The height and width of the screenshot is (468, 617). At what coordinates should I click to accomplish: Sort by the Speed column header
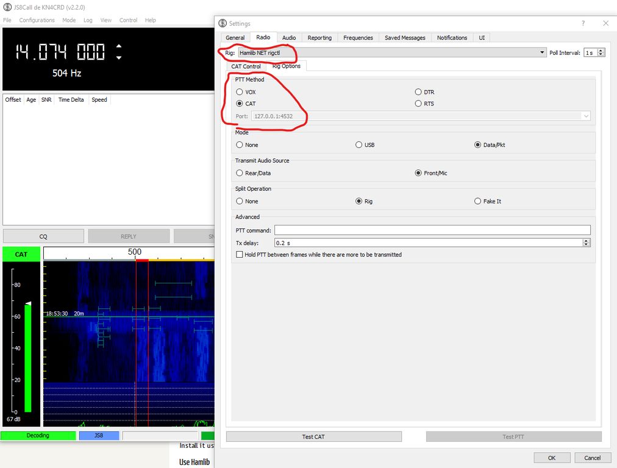[x=99, y=99]
